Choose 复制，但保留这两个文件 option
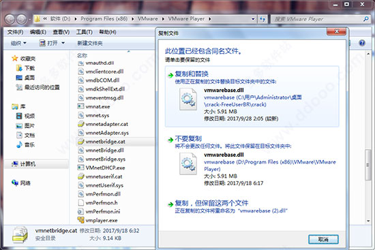 (252, 206)
